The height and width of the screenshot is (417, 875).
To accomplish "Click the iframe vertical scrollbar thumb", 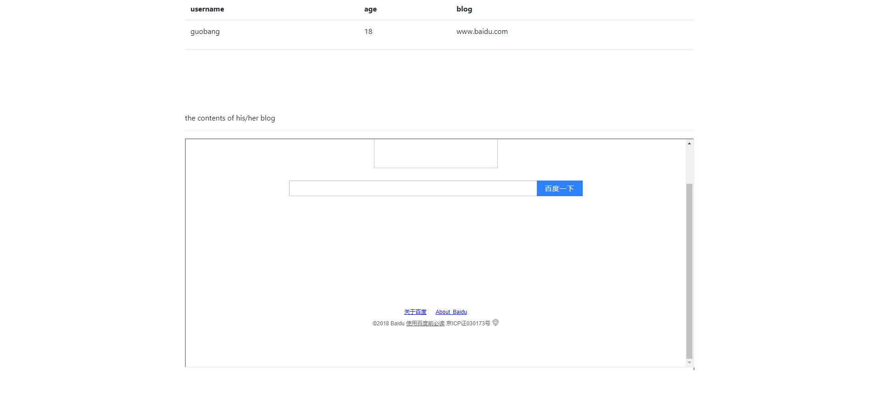I will click(x=689, y=271).
